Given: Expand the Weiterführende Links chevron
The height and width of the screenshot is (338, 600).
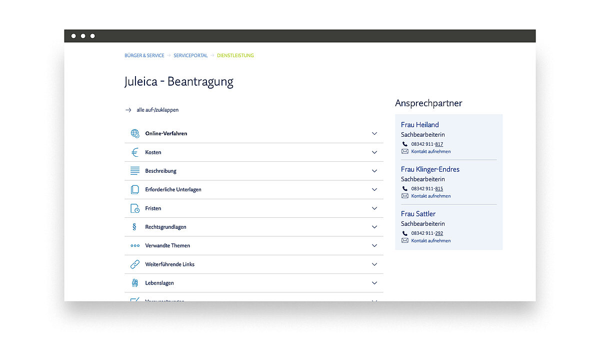Looking at the screenshot, I should click(374, 264).
